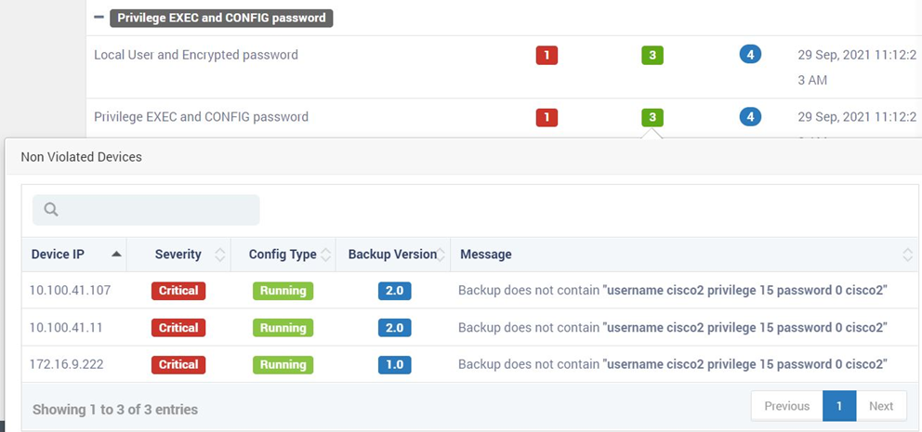Click blue total badge 4 in Local User row
Viewport: 922px width, 432px height.
[750, 55]
